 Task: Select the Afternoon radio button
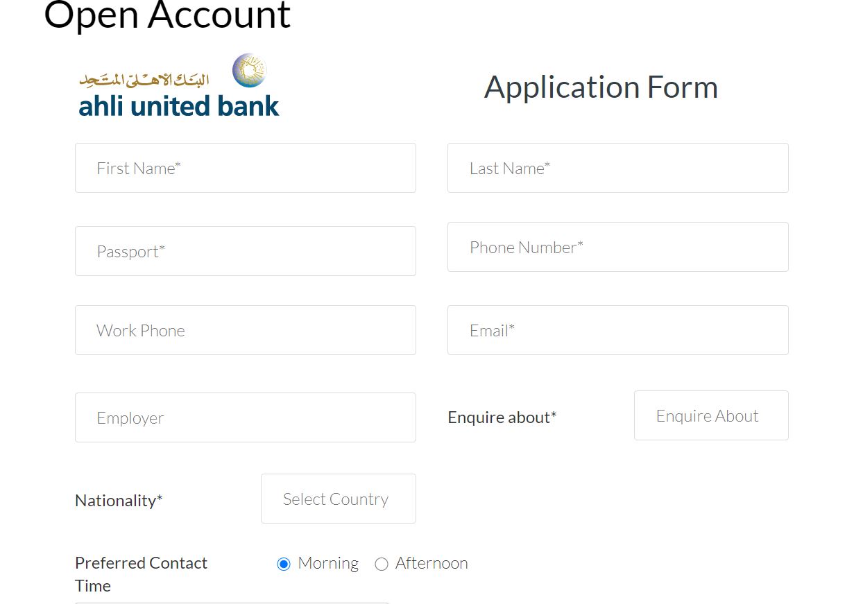click(381, 564)
